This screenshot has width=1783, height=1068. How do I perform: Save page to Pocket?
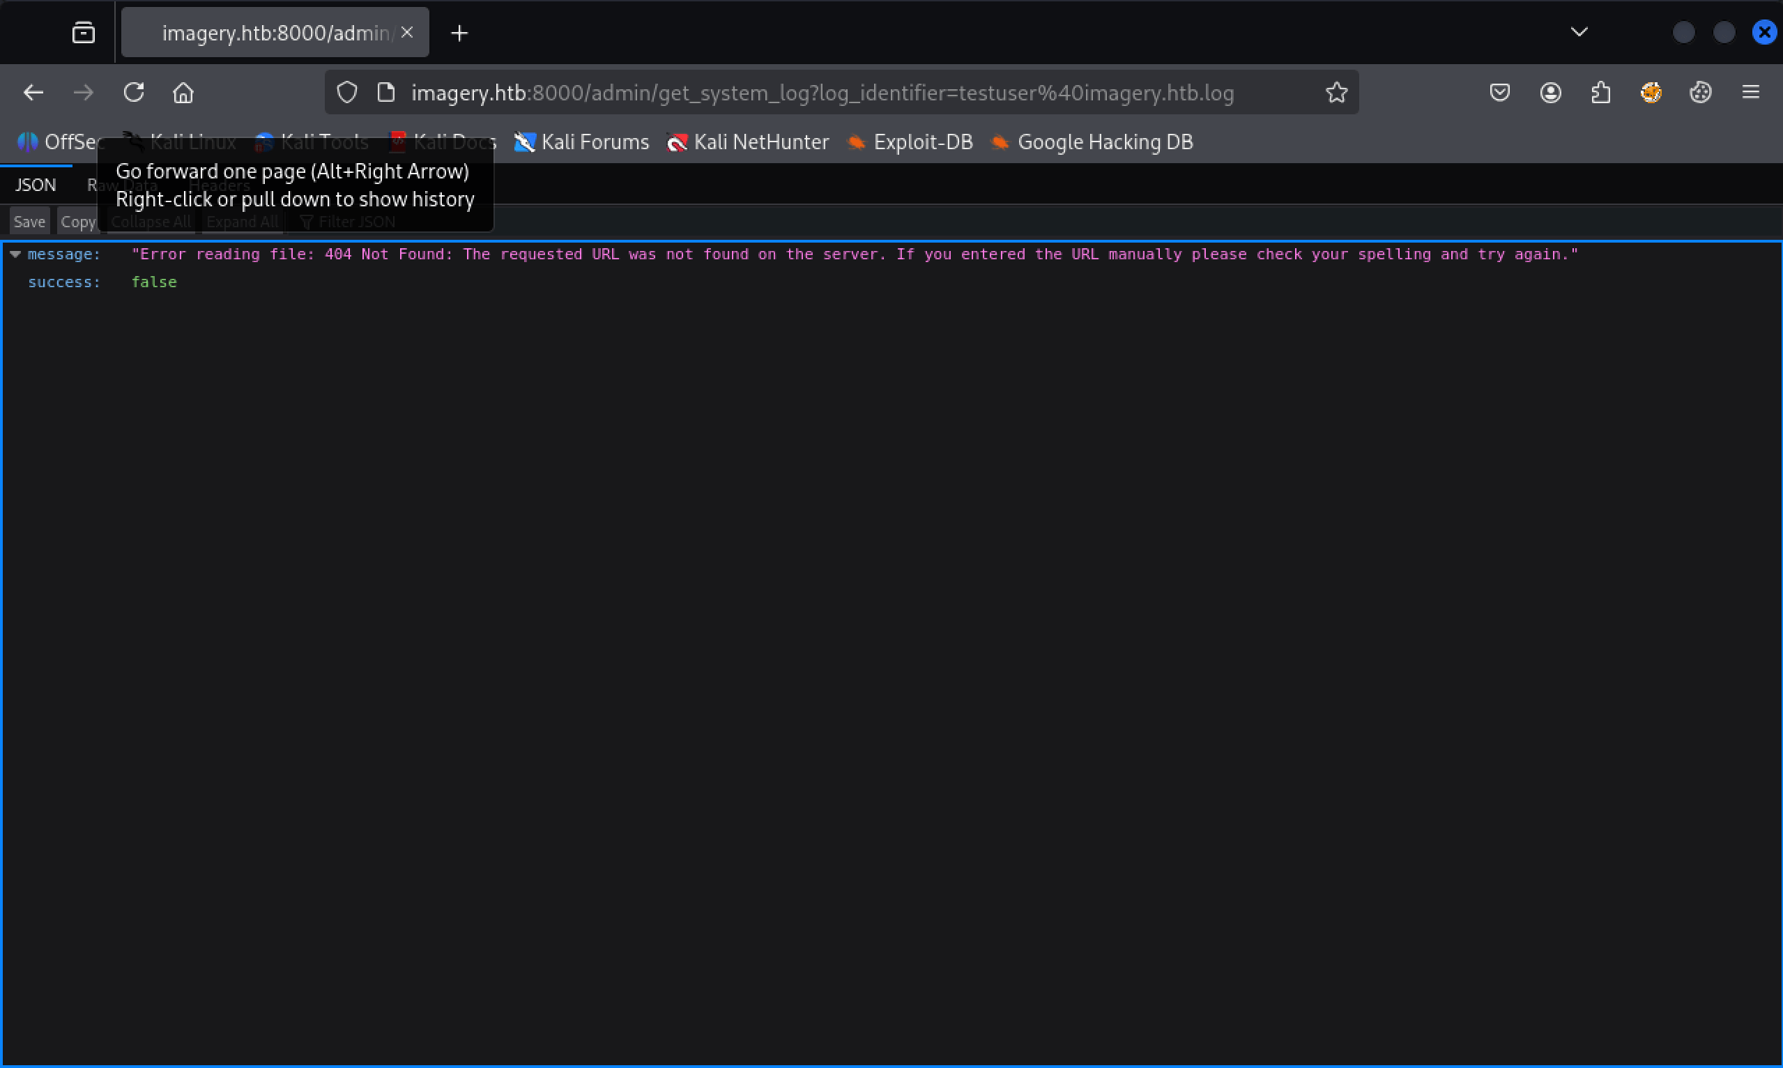pos(1499,93)
